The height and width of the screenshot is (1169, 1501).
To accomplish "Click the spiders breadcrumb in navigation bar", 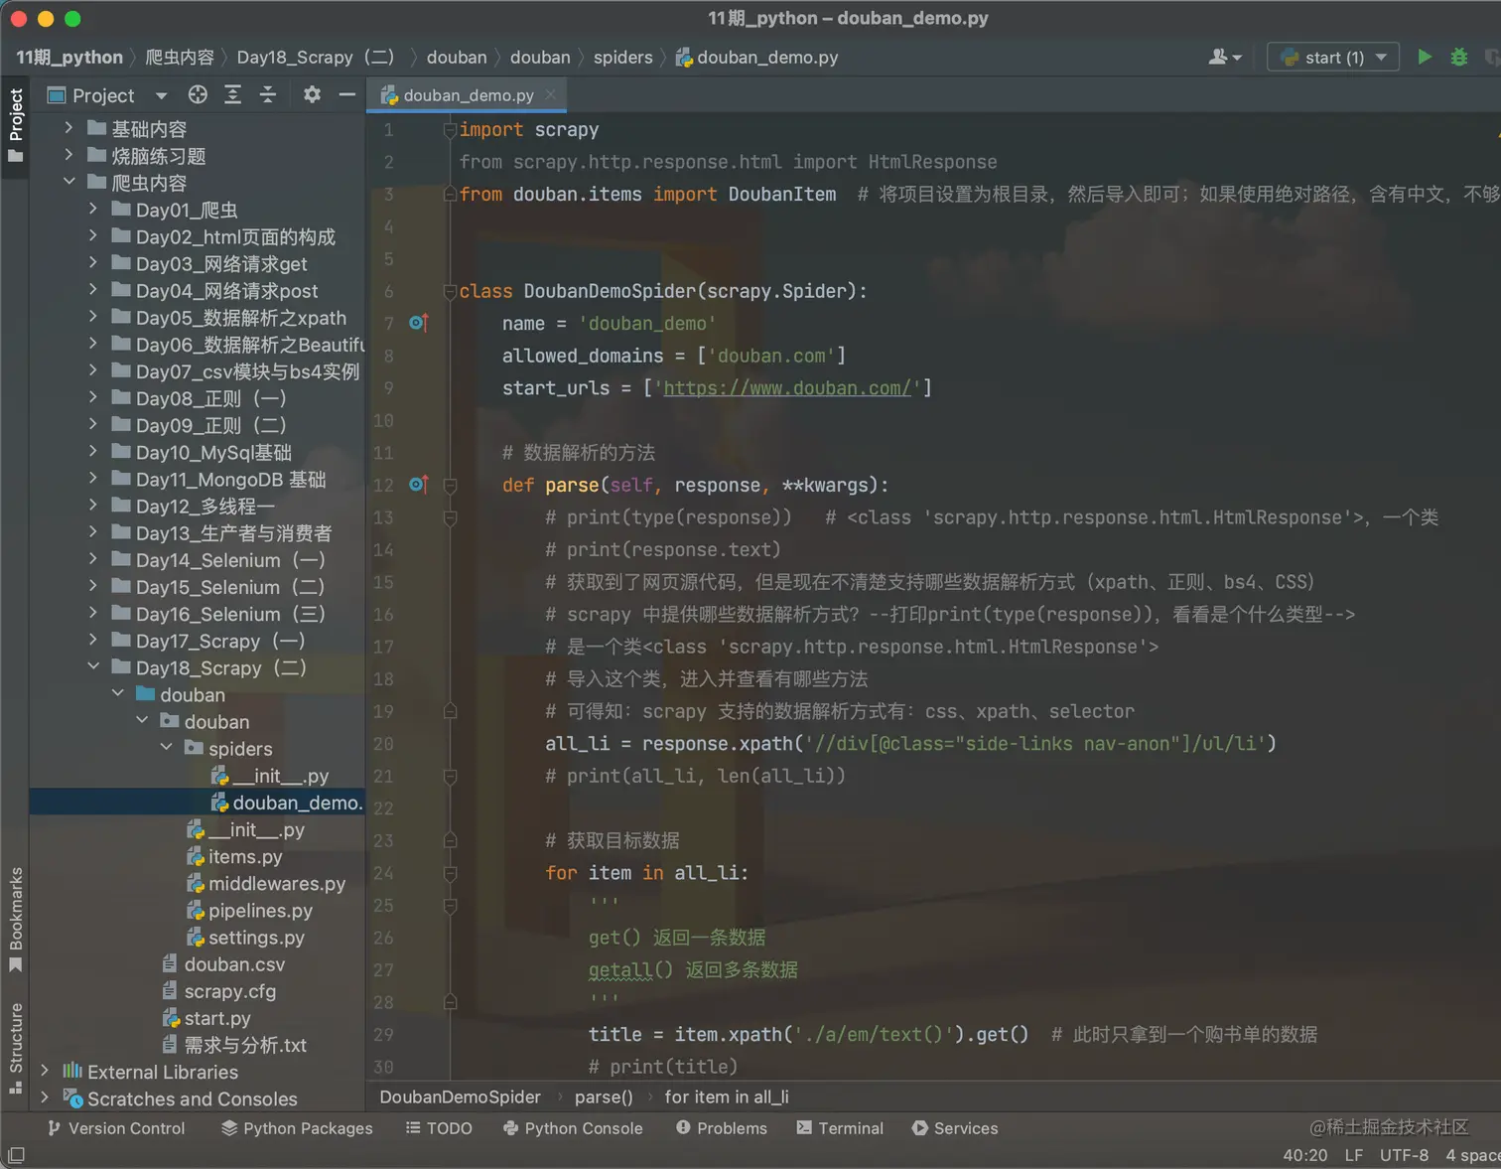I will (x=623, y=57).
